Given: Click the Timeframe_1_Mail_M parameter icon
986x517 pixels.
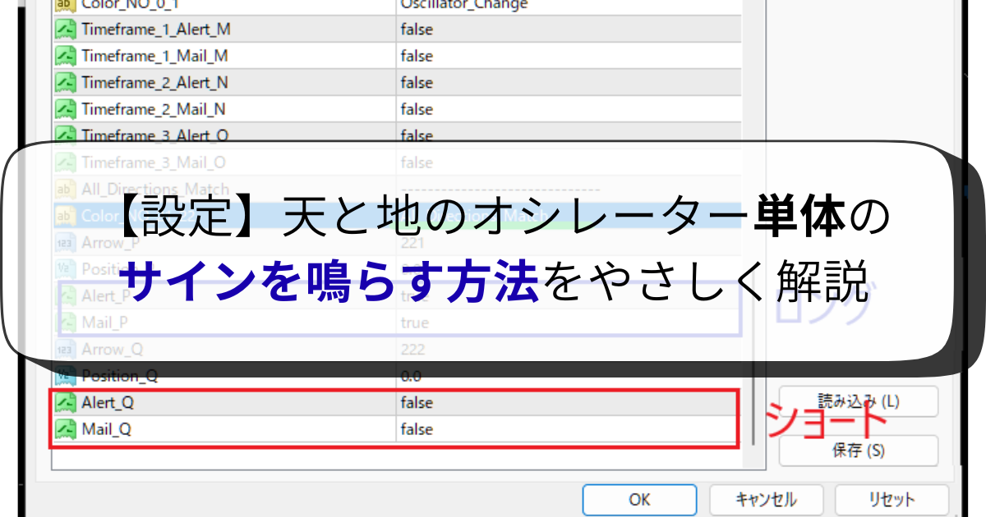Looking at the screenshot, I should (x=65, y=57).
